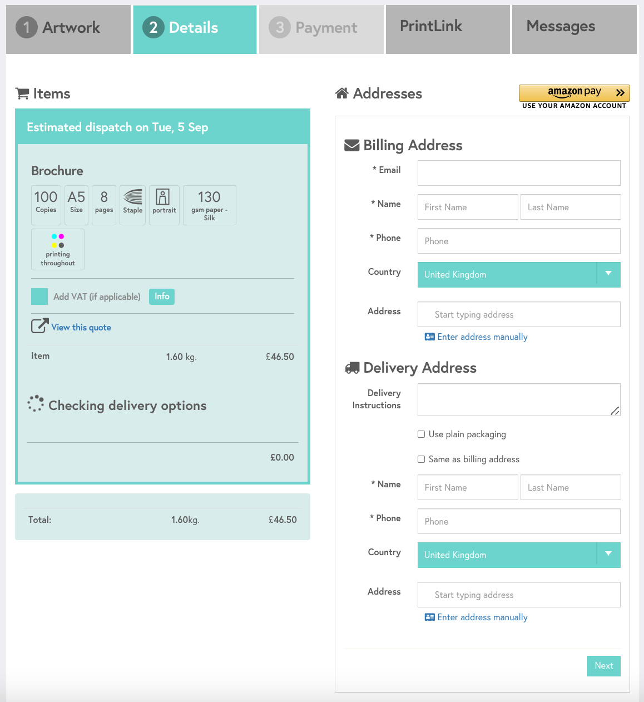Switch to the Artwork tab
Screen dimensions: 644x702
point(68,29)
